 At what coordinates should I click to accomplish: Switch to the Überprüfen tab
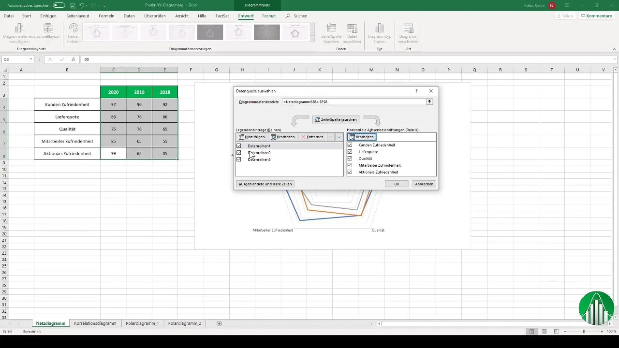(x=155, y=16)
